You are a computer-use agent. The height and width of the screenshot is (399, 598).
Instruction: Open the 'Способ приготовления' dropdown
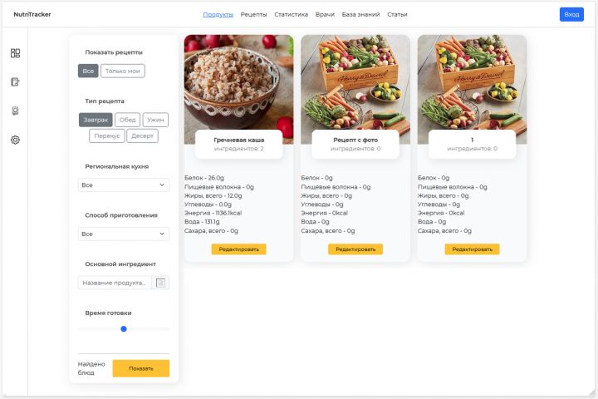click(123, 234)
